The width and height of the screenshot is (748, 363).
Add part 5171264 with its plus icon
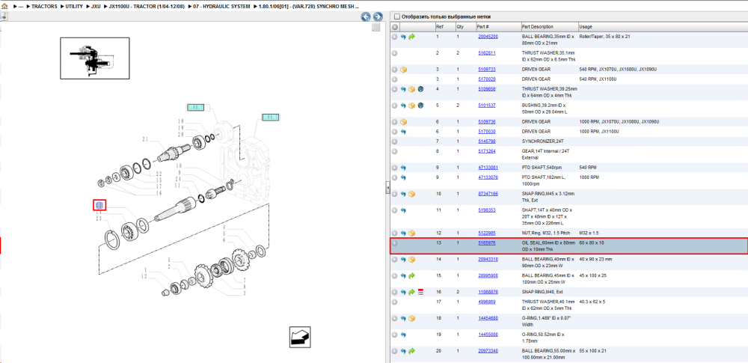click(394, 151)
